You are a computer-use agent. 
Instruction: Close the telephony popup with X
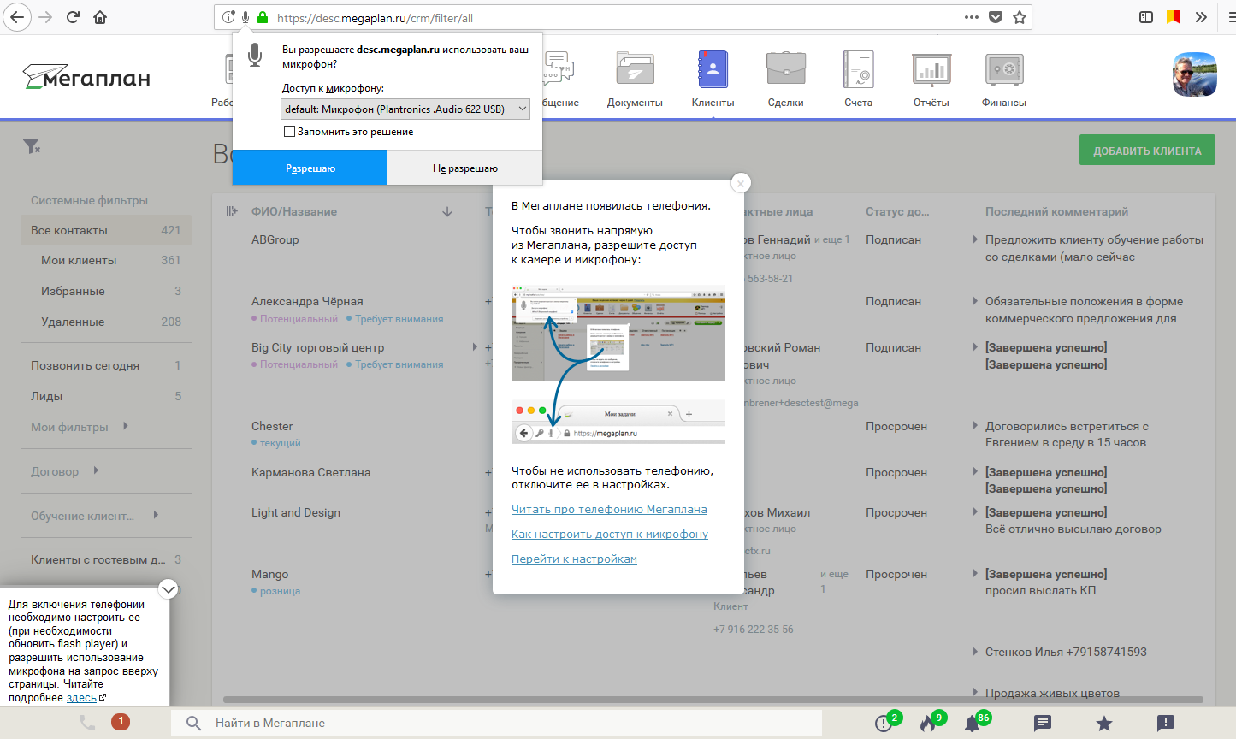(741, 183)
